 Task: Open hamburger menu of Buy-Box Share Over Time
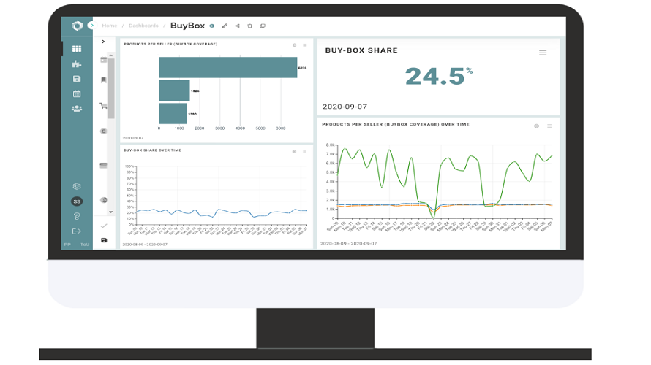[x=305, y=152]
